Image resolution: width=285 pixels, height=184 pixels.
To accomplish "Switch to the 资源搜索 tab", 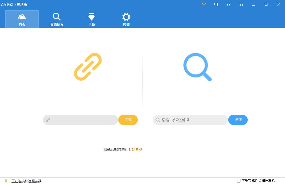I will [x=57, y=19].
